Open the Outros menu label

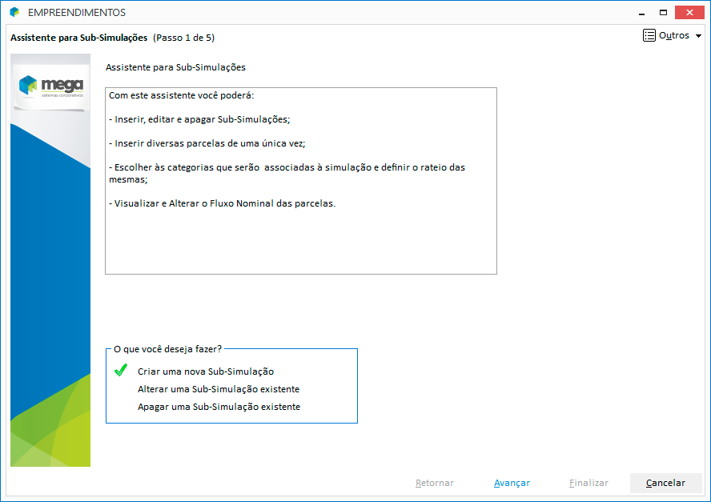673,36
